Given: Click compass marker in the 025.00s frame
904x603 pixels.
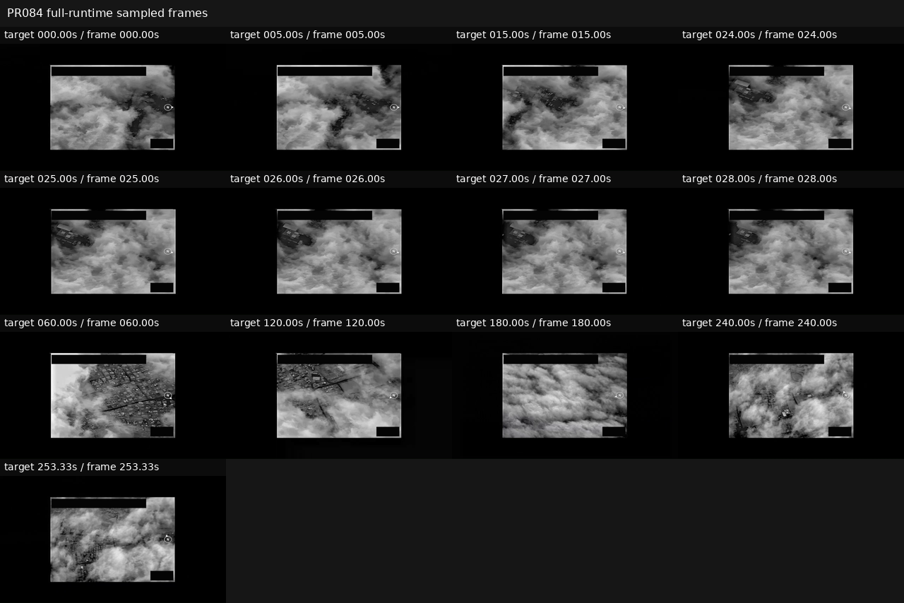Looking at the screenshot, I should tap(168, 251).
